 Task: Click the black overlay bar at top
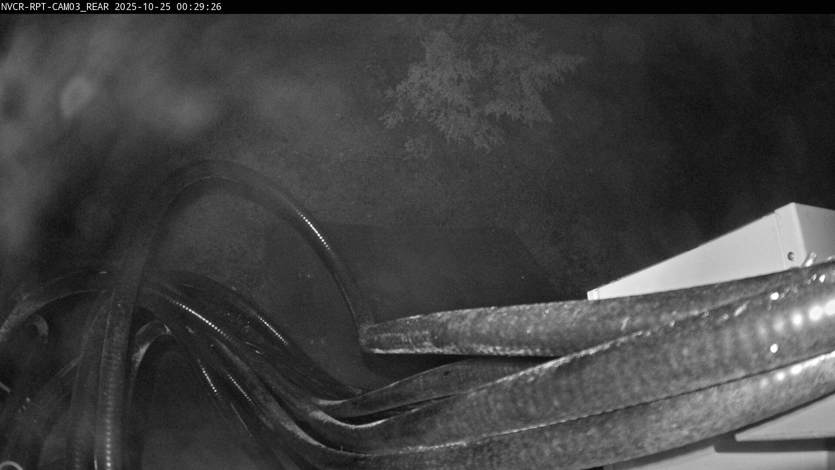(x=522, y=7)
